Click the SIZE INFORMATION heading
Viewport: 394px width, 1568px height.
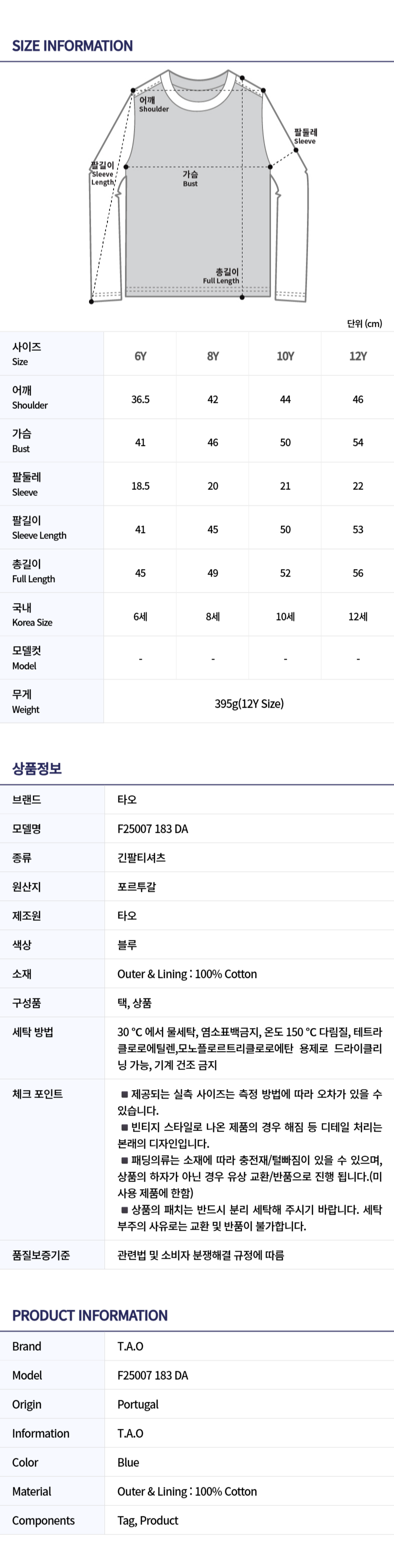[x=72, y=46]
